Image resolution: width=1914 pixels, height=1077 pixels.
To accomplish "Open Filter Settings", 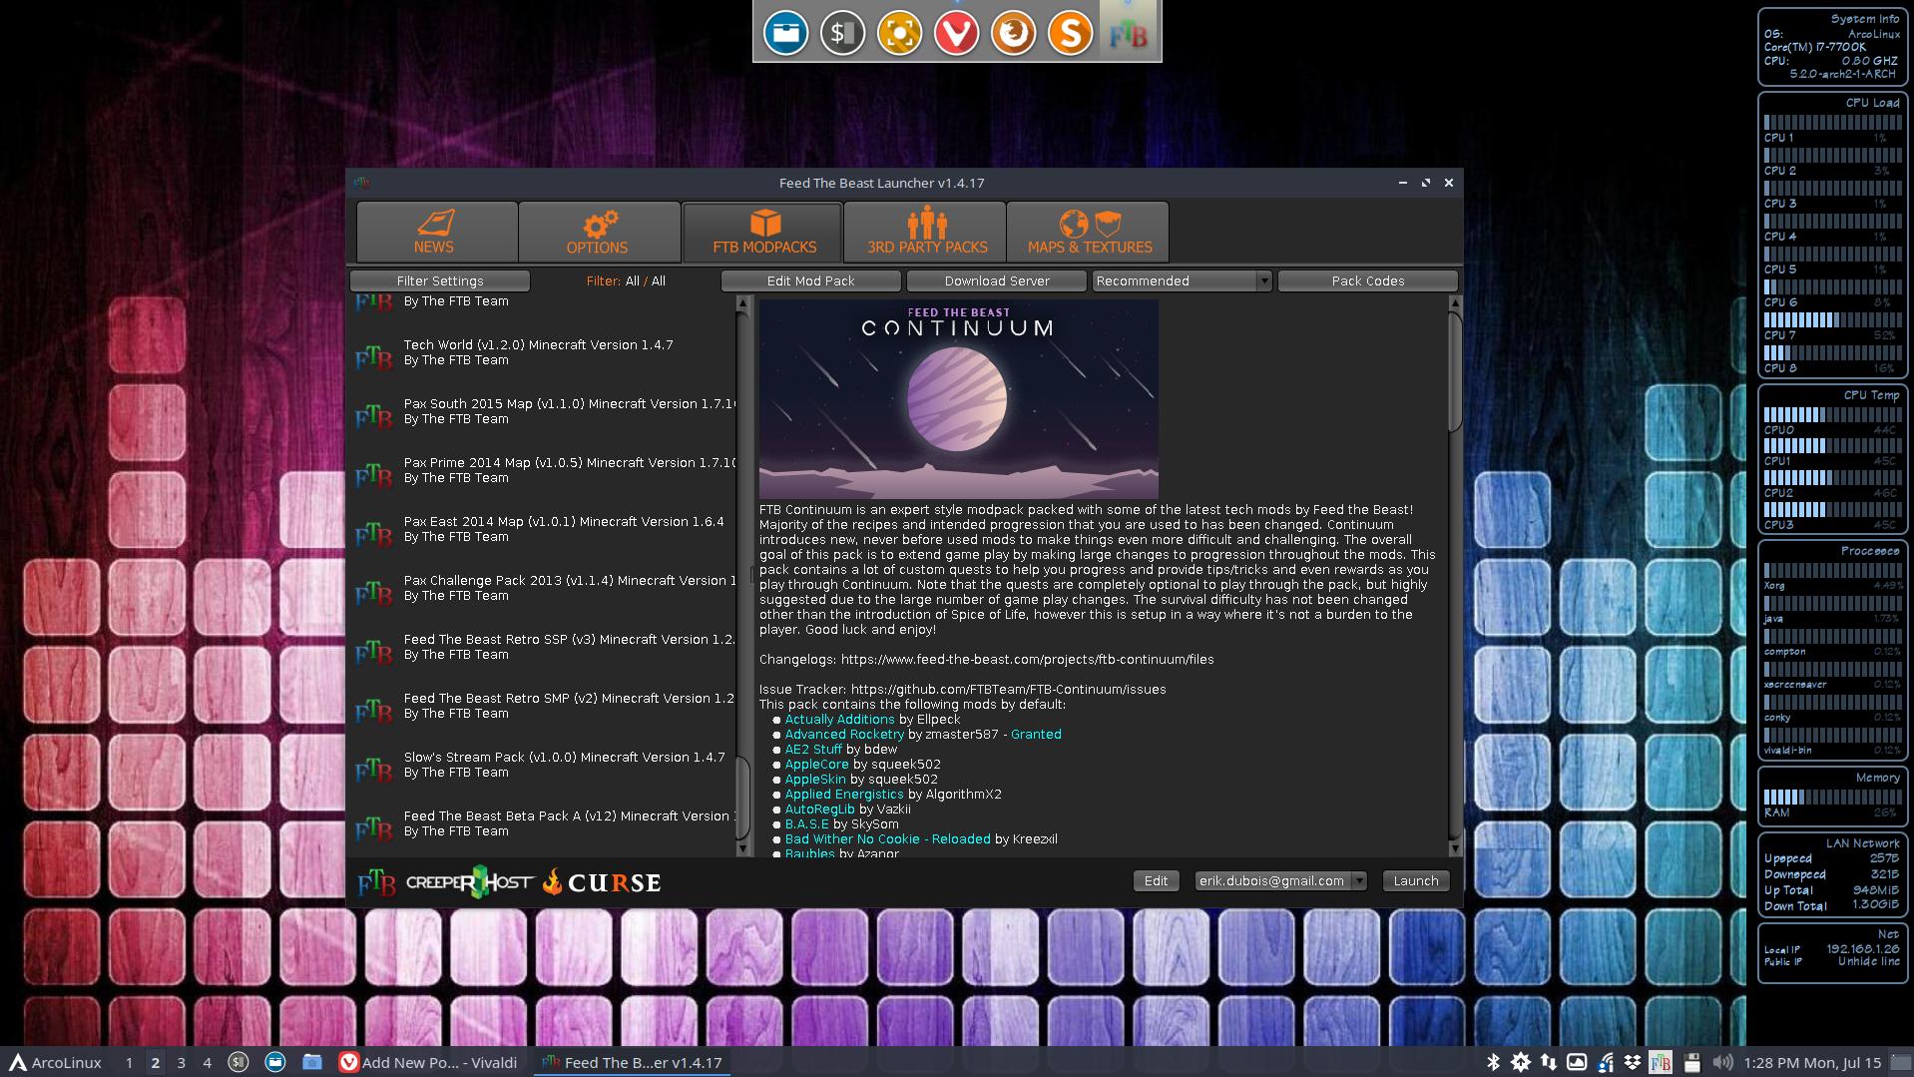I will 440,280.
